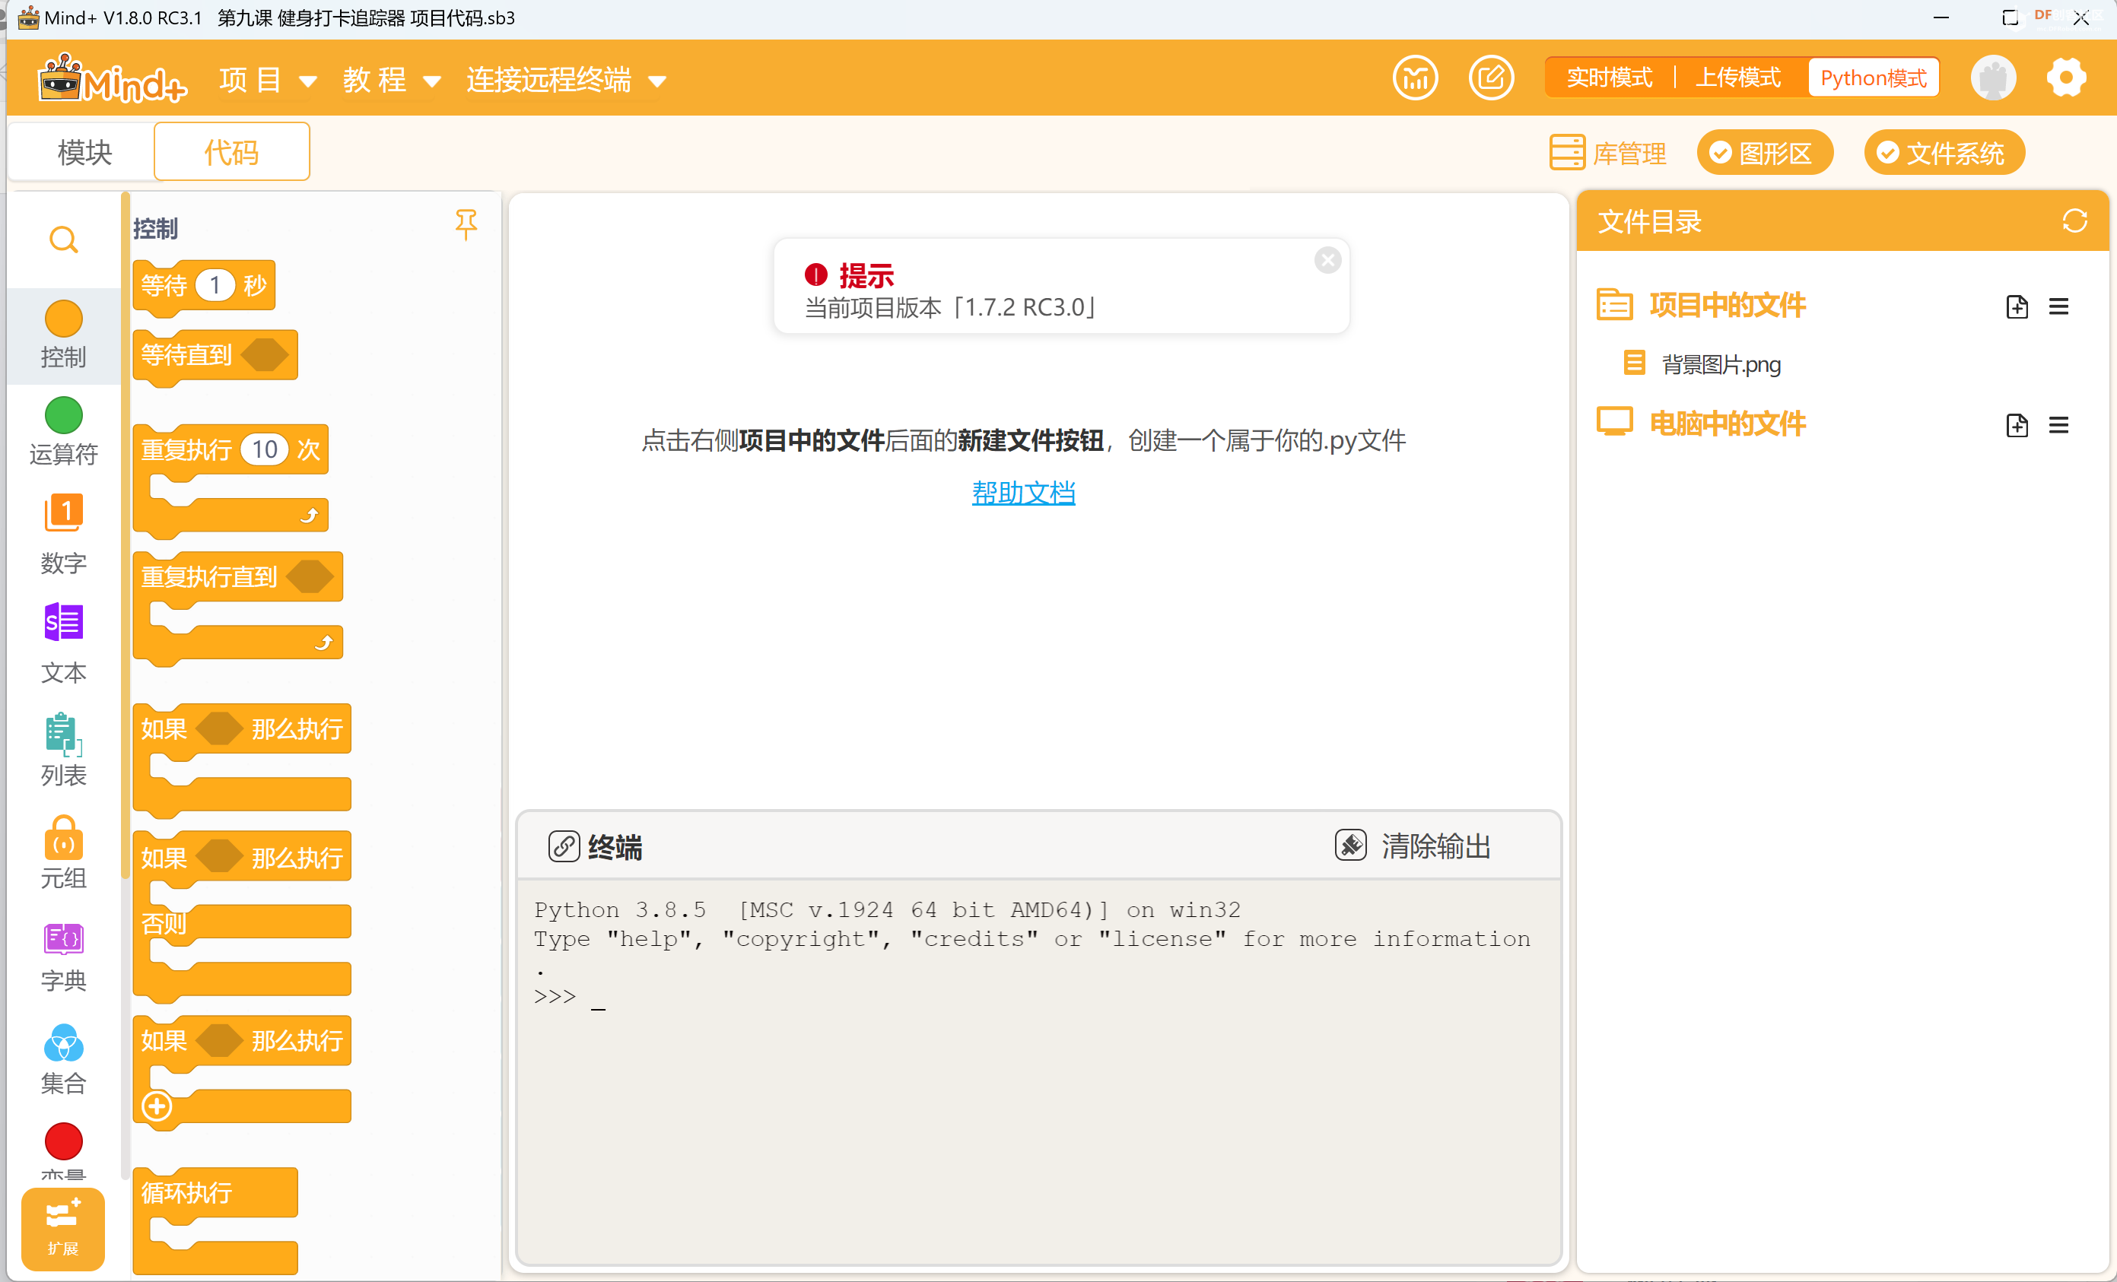Open the user avatar account icon
The image size is (2117, 1282).
[x=1992, y=78]
